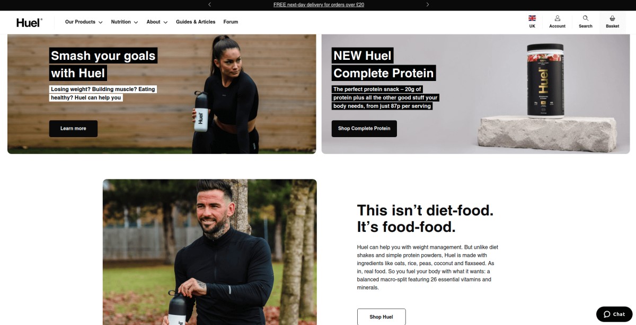Expand the Our Products dropdown
This screenshot has width=636, height=325.
click(x=84, y=22)
